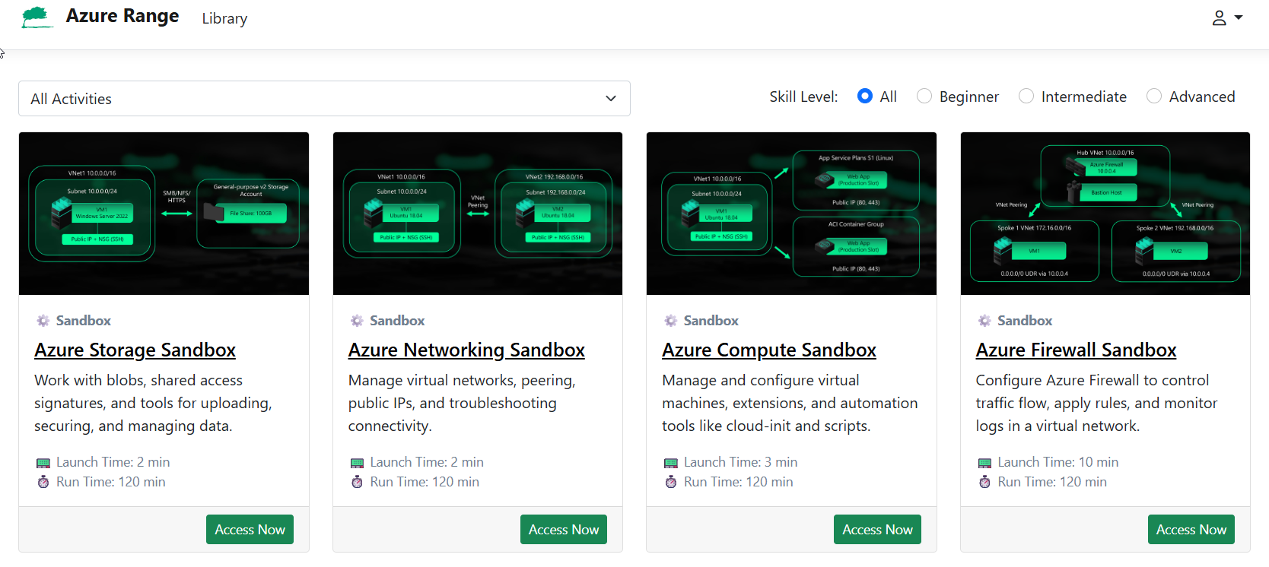Click run time stopwatch icon on Compute card
This screenshot has height=567, width=1269.
point(670,482)
